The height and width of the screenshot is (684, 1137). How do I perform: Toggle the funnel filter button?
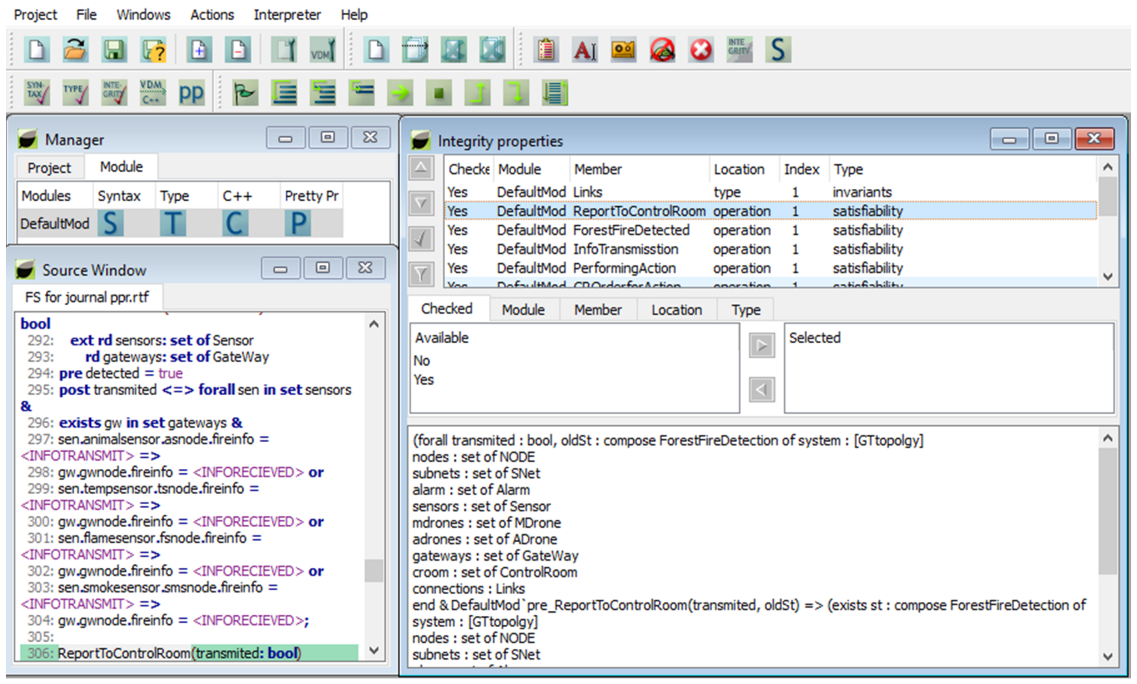(x=421, y=275)
